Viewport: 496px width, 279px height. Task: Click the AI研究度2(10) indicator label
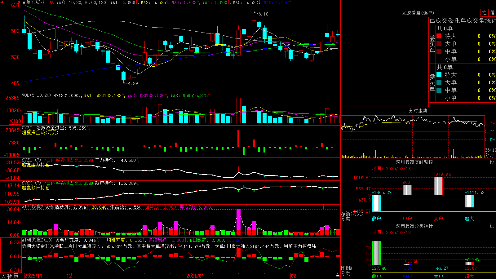click(x=37, y=240)
